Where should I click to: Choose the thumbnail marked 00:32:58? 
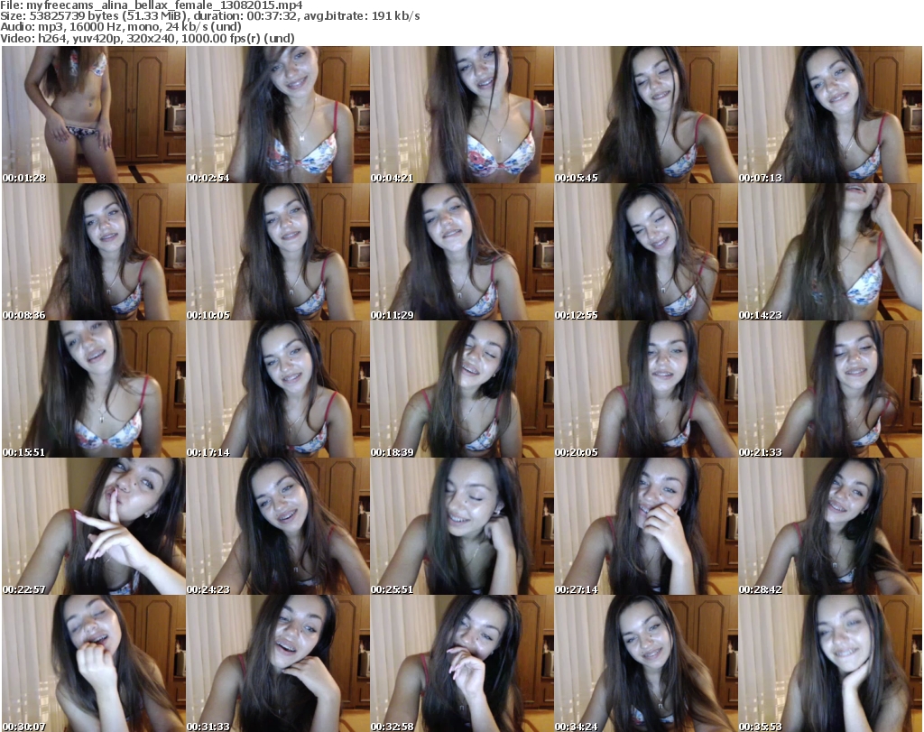(x=462, y=663)
